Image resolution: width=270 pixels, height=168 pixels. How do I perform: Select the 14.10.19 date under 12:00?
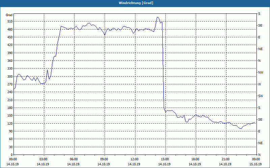(134, 164)
